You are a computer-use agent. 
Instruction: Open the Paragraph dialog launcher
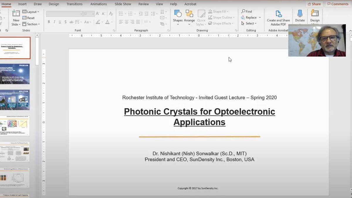coord(169,31)
